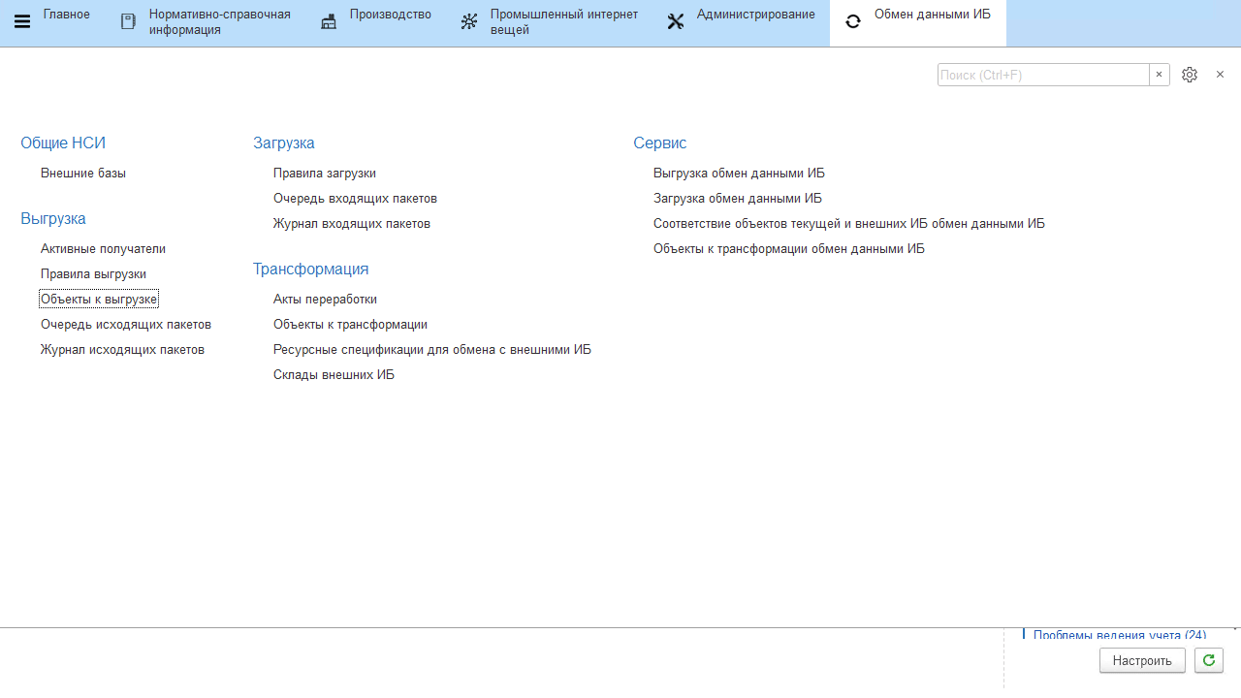The image size is (1241, 698).
Task: Switch to the Главное section
Action: click(x=66, y=15)
